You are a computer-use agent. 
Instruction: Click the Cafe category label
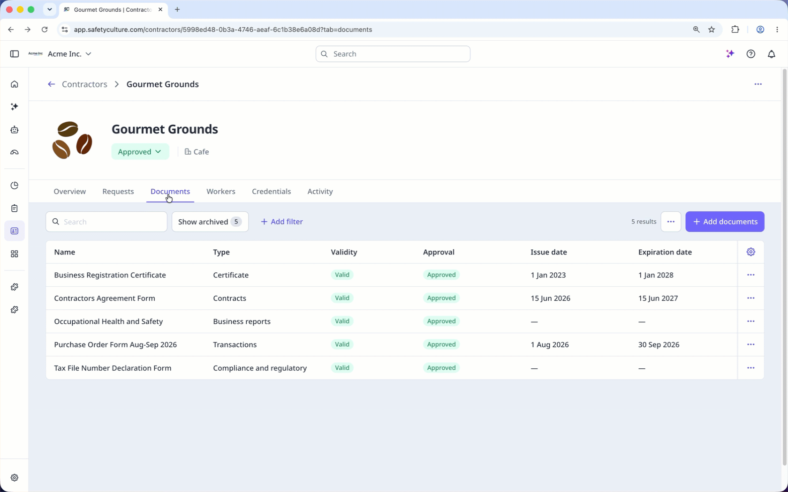[197, 152]
